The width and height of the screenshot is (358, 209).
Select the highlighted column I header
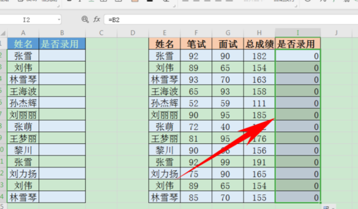click(298, 33)
